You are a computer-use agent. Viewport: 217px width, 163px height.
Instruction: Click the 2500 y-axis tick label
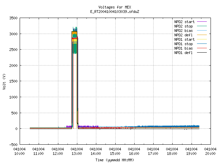[x=13, y=50]
